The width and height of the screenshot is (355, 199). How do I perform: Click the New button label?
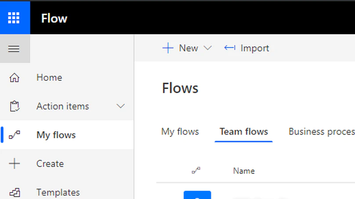tap(188, 48)
